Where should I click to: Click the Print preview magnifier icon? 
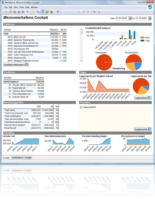pyautogui.click(x=19, y=12)
